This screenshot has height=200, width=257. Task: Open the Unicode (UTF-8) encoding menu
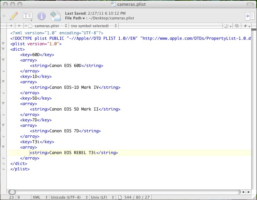69,197
